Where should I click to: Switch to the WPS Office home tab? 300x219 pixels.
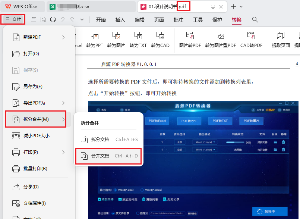pos(23,7)
